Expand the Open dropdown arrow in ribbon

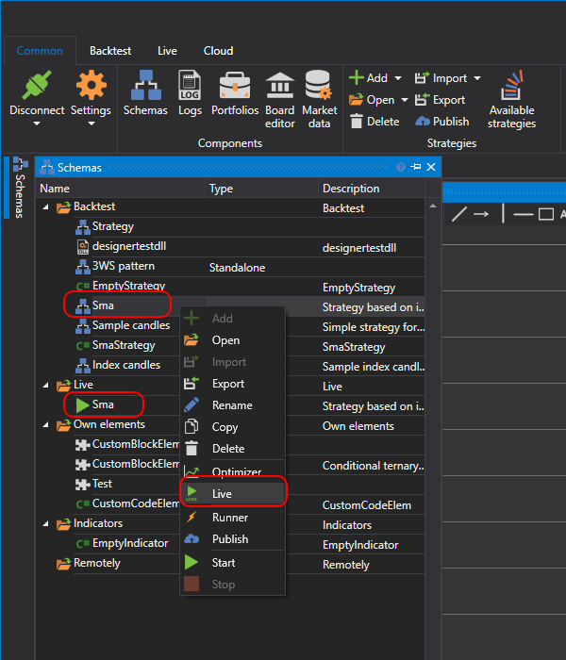point(405,100)
